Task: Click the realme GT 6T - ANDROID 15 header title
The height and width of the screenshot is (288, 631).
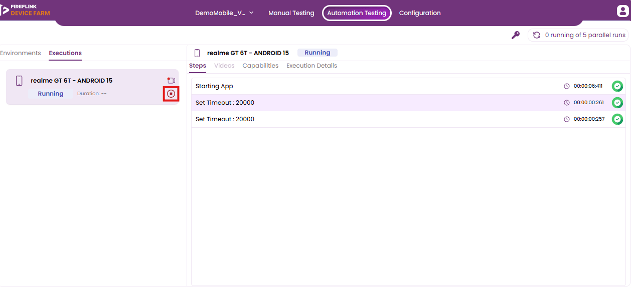Action: (x=248, y=53)
